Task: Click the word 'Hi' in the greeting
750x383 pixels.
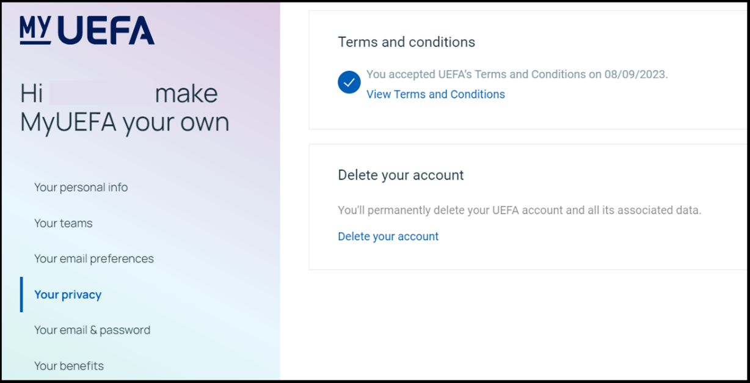Action: point(32,93)
